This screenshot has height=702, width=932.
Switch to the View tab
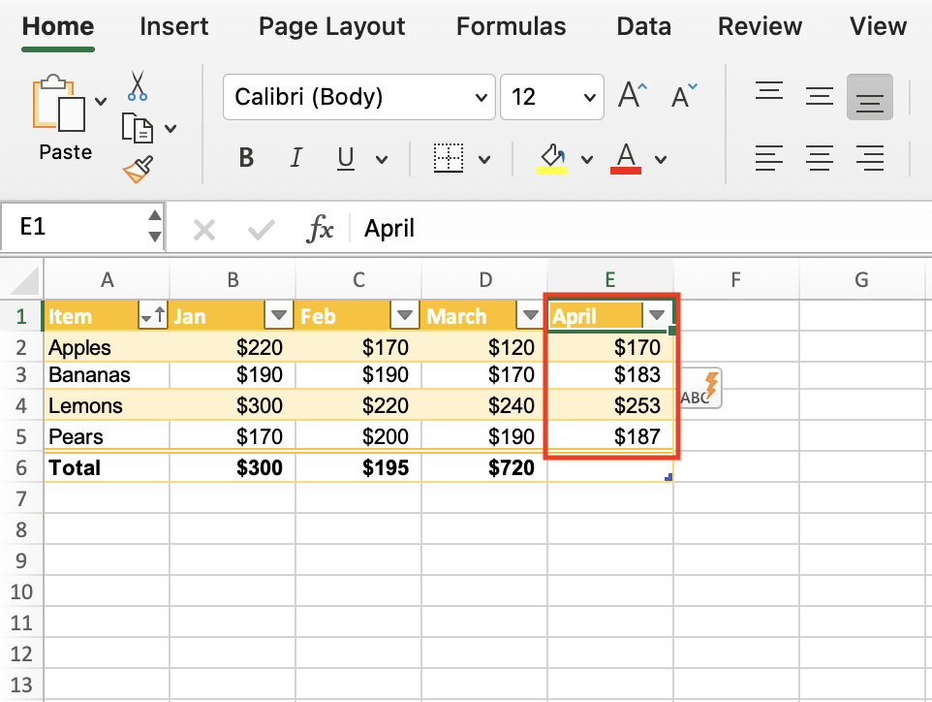878,27
